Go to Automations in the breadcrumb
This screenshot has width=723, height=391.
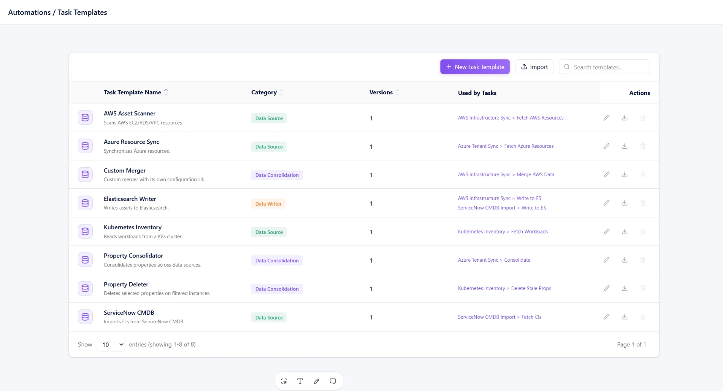29,12
